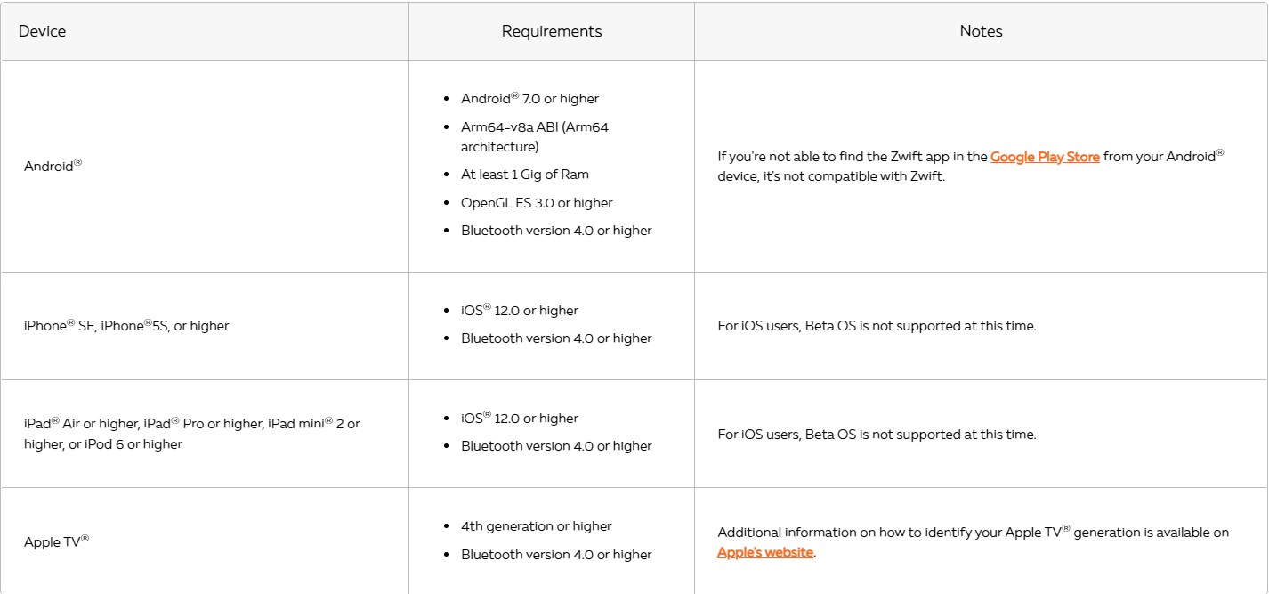Screen dimensions: 1269x594
Task: Click the "Android 7.0 or higher" requirement
Action: pos(529,99)
